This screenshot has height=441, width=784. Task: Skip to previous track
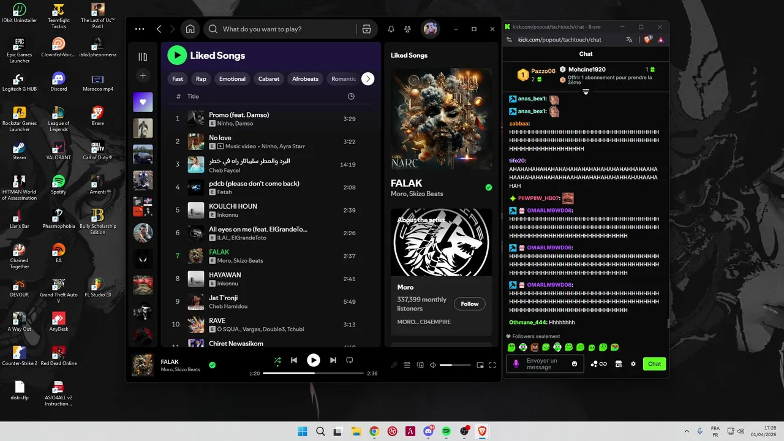tap(294, 360)
